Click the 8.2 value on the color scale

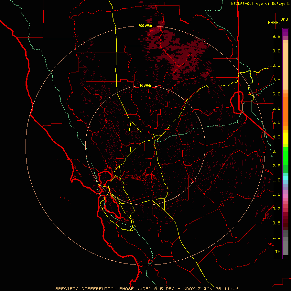[x=276, y=65]
